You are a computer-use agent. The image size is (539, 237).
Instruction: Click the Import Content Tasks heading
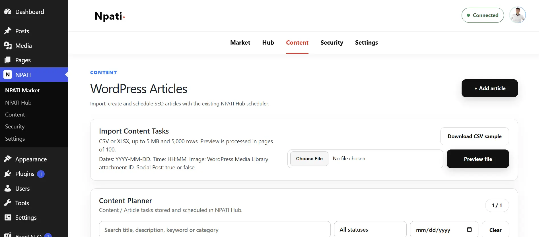point(134,131)
